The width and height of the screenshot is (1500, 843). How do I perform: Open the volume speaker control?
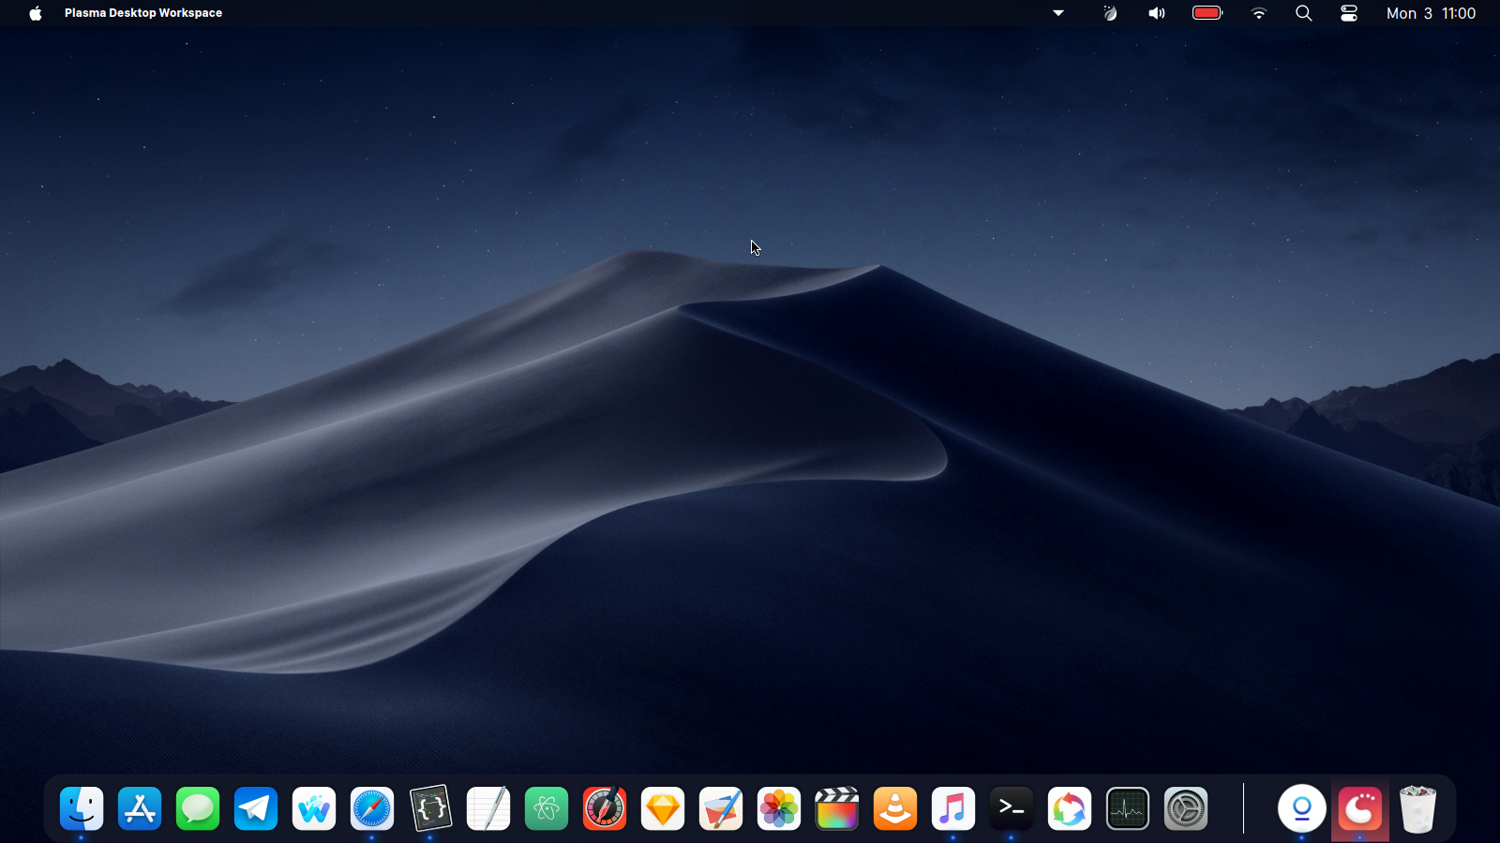click(x=1157, y=13)
